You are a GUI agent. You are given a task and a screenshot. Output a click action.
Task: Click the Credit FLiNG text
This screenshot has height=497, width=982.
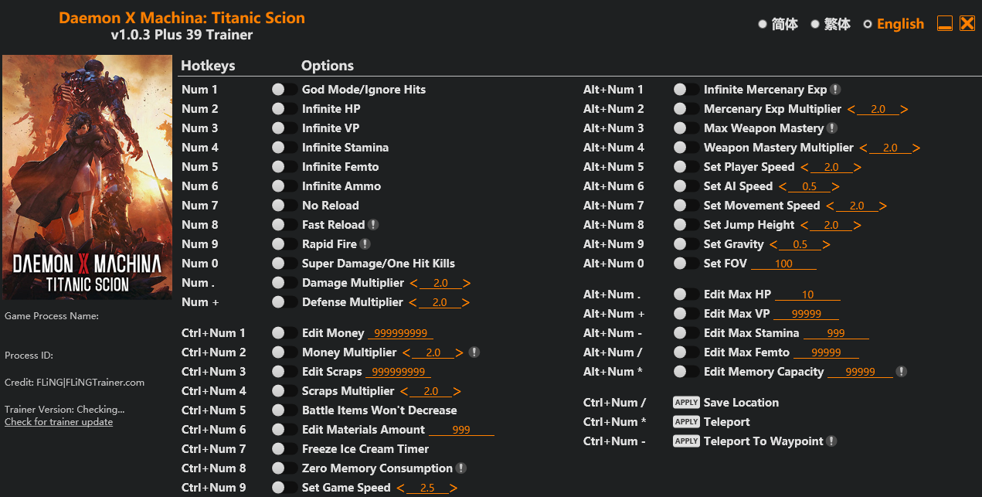[74, 382]
